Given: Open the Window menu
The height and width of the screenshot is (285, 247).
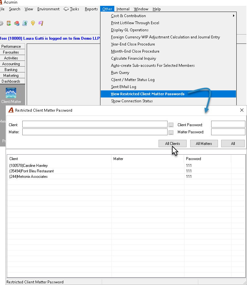Looking at the screenshot, I should click(x=141, y=9).
